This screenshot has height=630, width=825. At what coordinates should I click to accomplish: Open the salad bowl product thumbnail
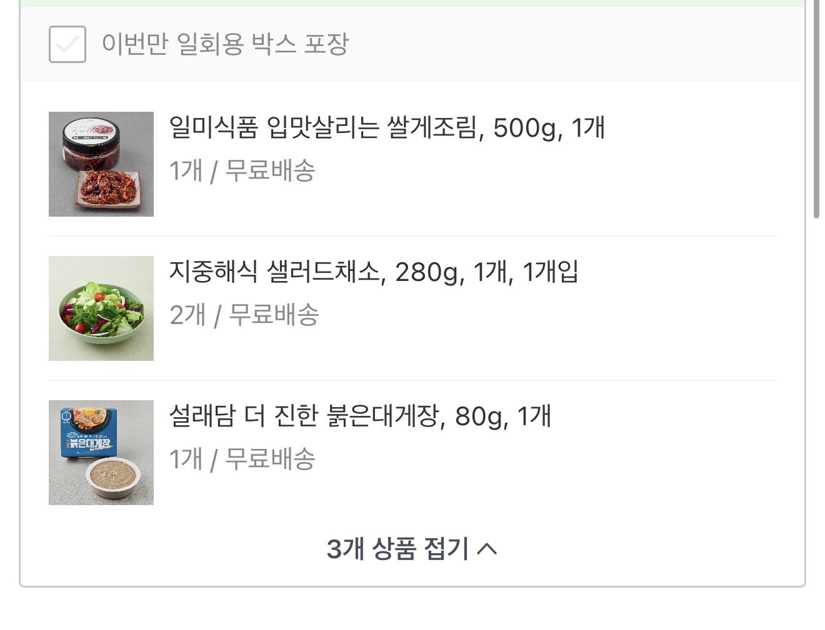(x=101, y=308)
